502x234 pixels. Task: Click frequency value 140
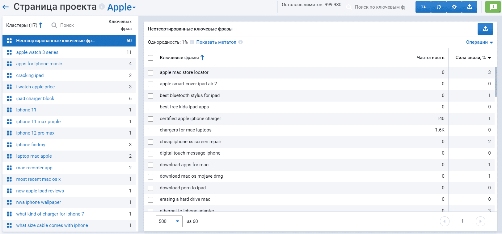[x=441, y=119]
